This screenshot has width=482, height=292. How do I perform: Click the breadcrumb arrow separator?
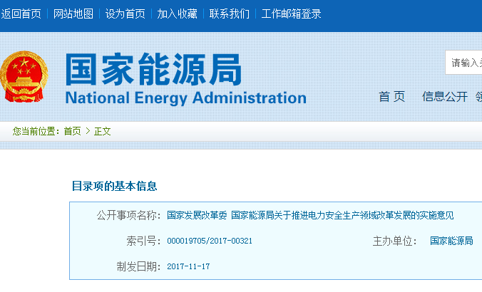click(x=88, y=131)
